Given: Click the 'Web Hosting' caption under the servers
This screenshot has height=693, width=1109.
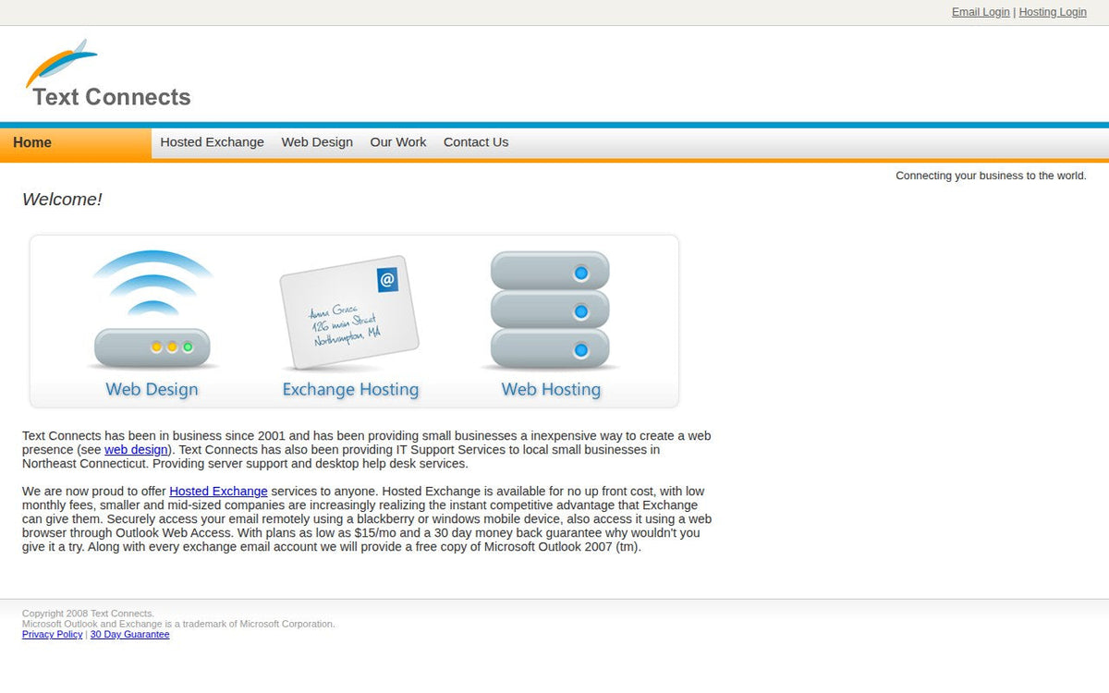Looking at the screenshot, I should tap(551, 389).
